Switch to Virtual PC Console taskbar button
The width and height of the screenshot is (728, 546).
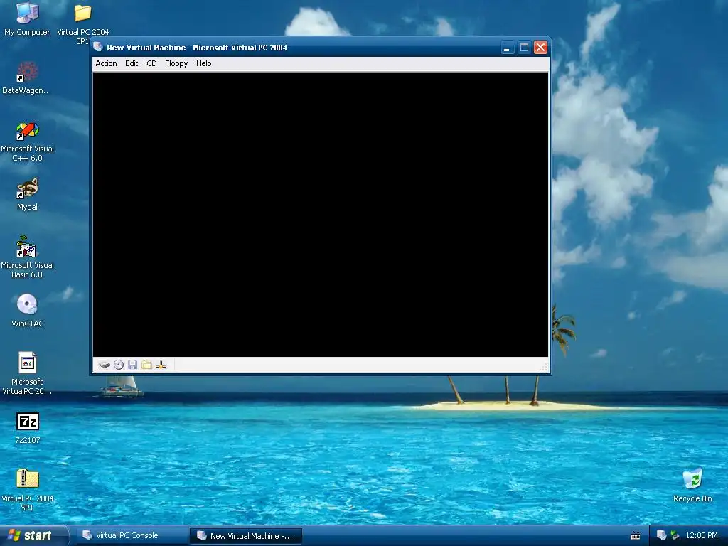click(x=131, y=535)
